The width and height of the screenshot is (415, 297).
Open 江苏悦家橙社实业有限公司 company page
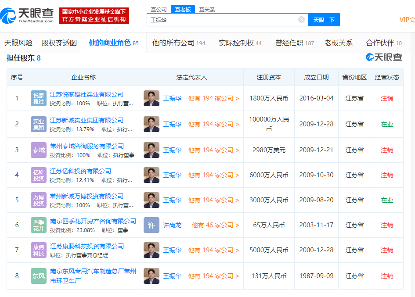pyautogui.click(x=87, y=94)
